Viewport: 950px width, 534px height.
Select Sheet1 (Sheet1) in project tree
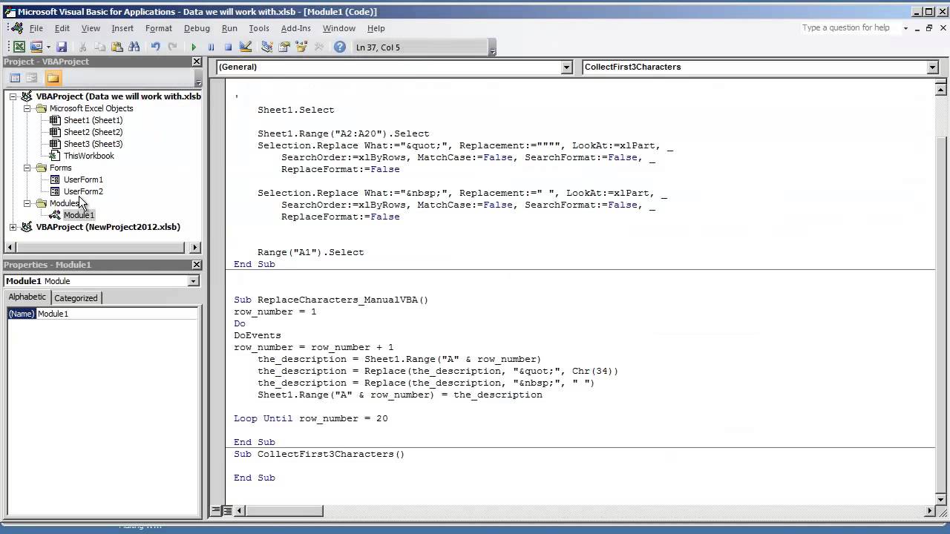(93, 120)
